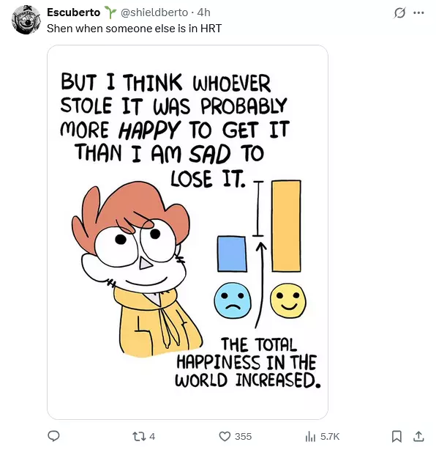Open the three-dot more options menu
Screen dimensions: 436x450
click(x=418, y=12)
